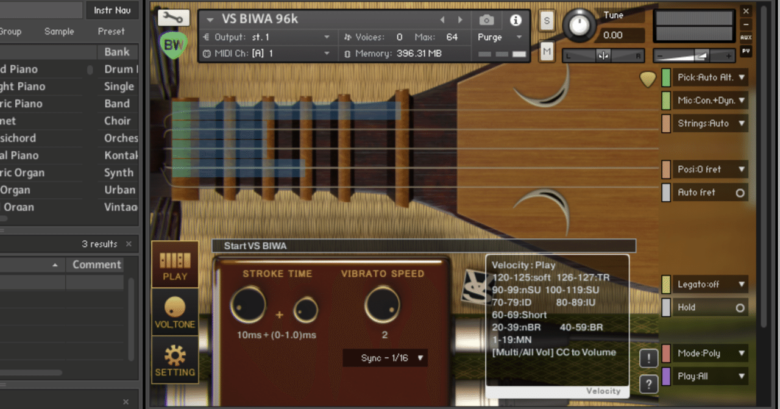This screenshot has width=780, height=409.
Task: Click the Bank column header
Action: coord(118,52)
